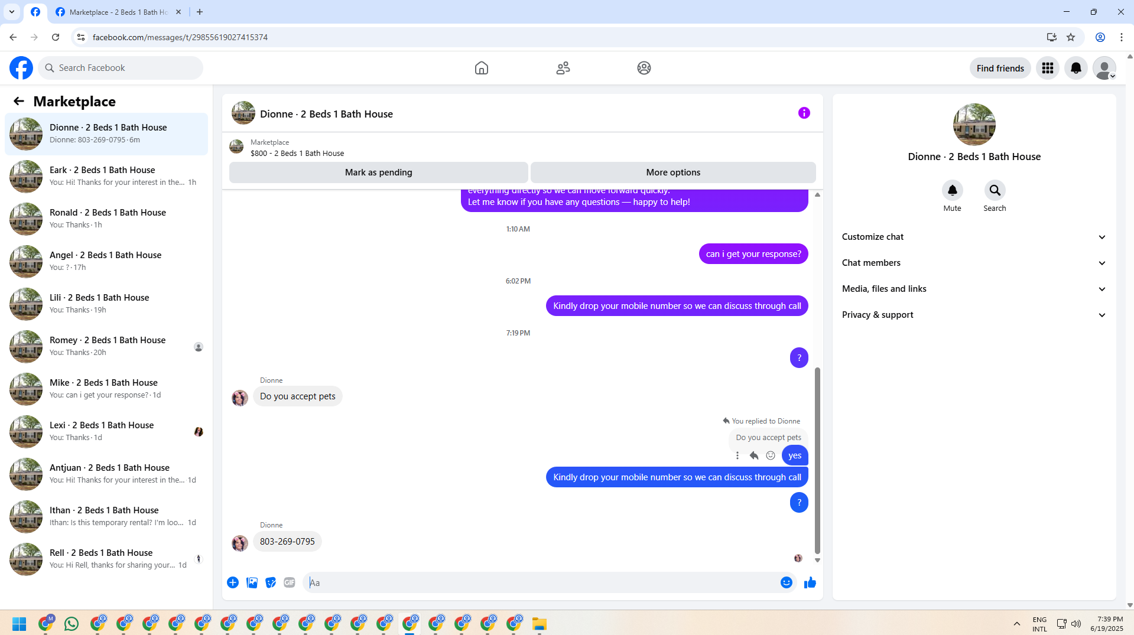Viewport: 1134px width, 635px height.
Task: Open the $800 - 2 Beds 1 Bath House listing
Action: coord(297,153)
